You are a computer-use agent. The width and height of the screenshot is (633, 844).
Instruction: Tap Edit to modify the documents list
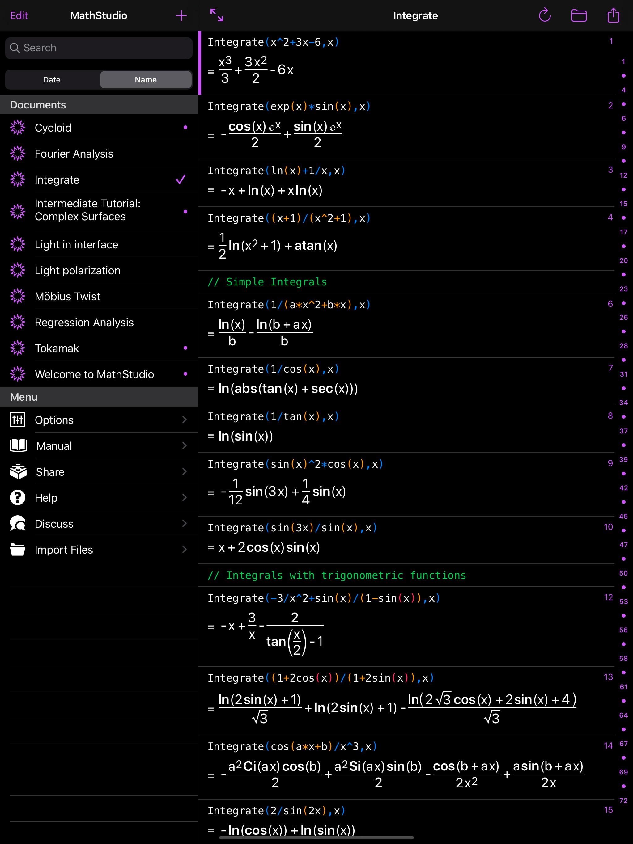click(19, 16)
